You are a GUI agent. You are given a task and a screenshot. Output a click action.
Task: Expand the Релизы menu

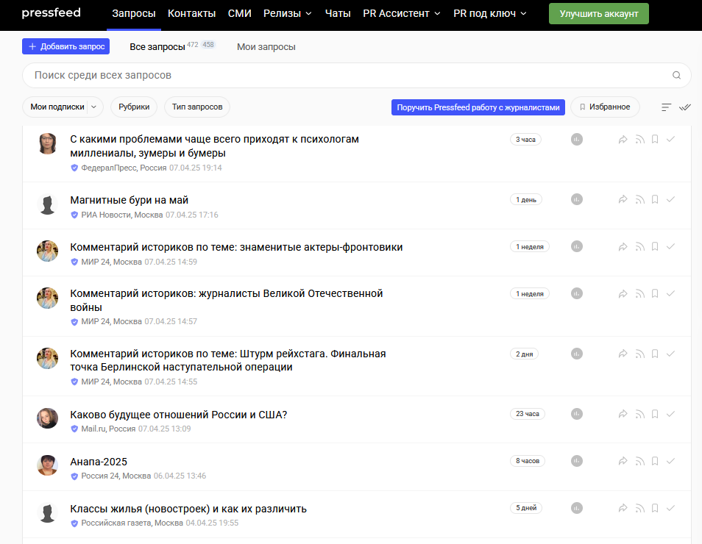coord(288,13)
